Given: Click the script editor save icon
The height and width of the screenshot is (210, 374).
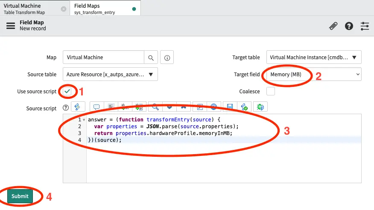Looking at the screenshot, I should pos(230,106).
